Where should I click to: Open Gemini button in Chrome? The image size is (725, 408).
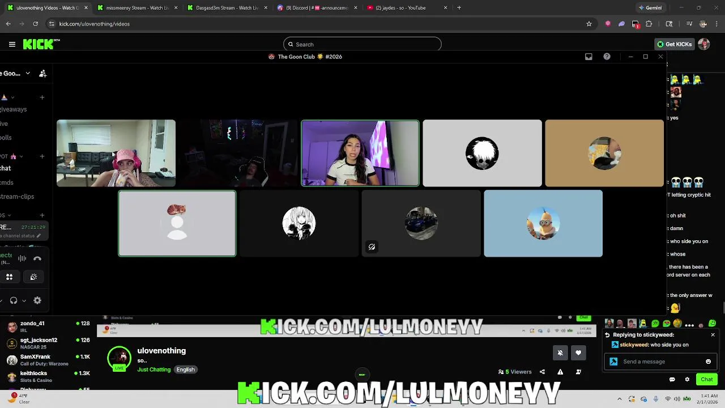(x=650, y=8)
